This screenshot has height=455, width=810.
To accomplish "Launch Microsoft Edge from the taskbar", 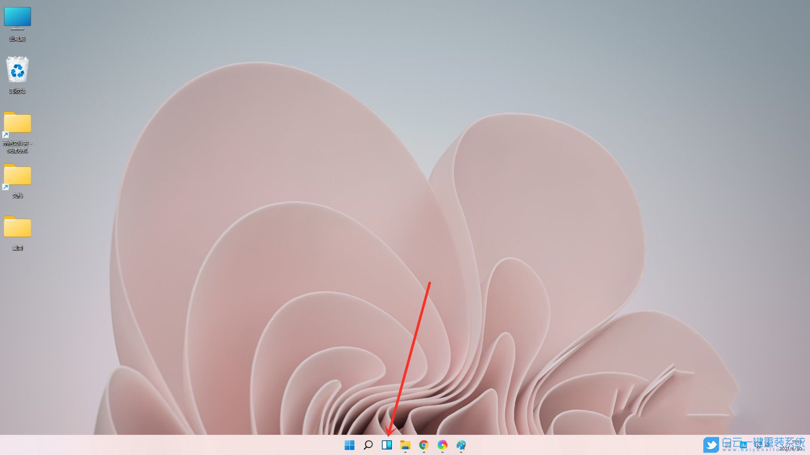I will point(442,445).
